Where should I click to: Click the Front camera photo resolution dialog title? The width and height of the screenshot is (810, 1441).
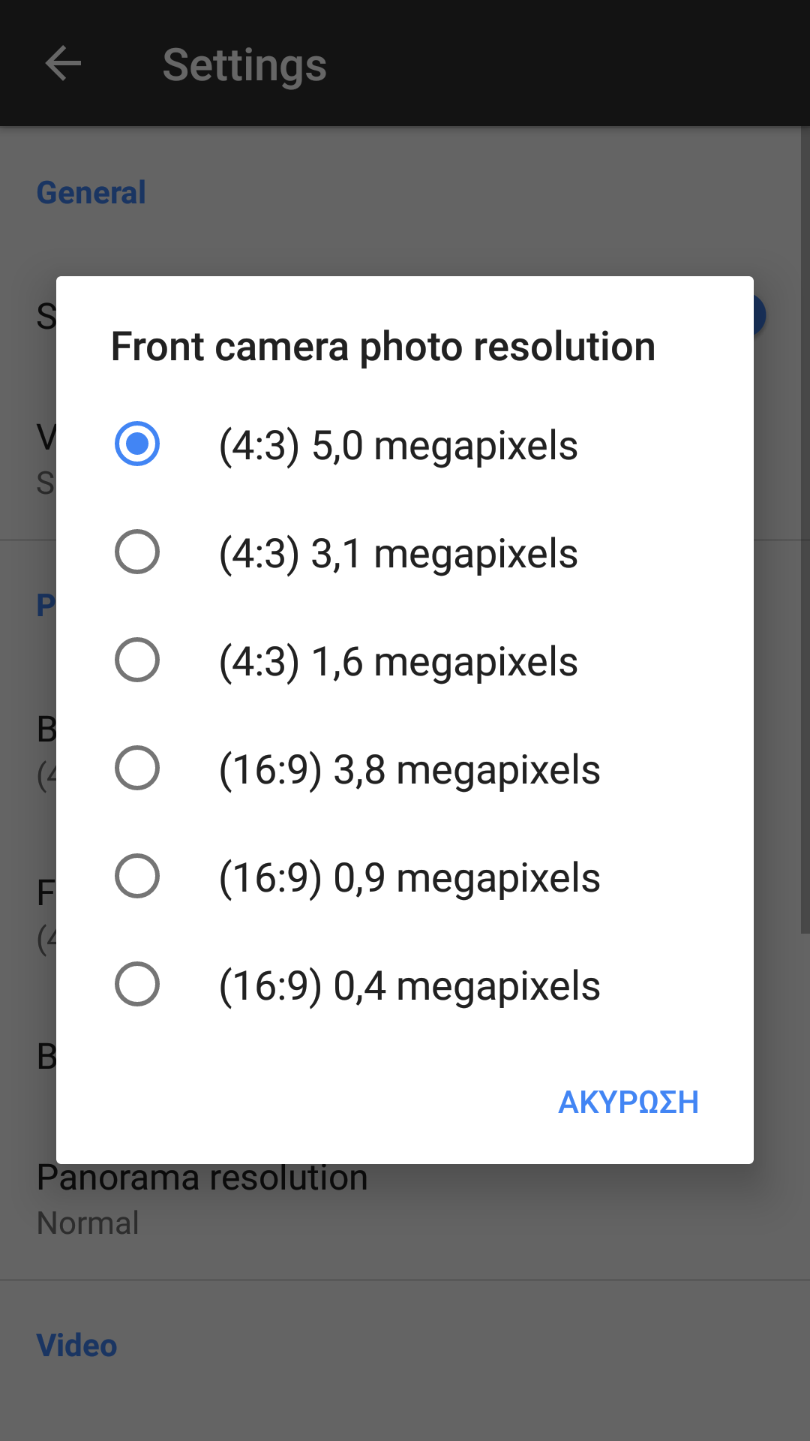click(x=383, y=347)
